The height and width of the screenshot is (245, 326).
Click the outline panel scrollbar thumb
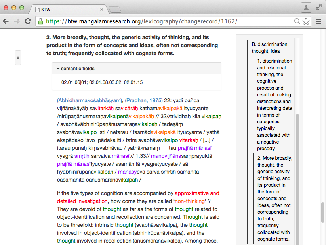pyautogui.click(x=297, y=179)
